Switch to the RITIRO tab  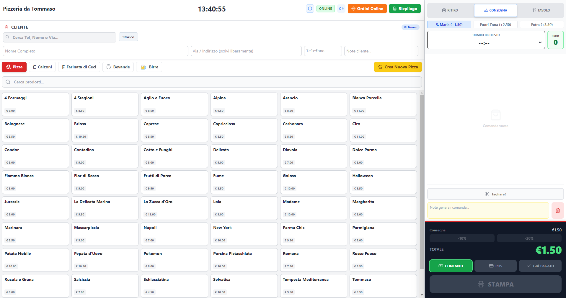(x=450, y=10)
